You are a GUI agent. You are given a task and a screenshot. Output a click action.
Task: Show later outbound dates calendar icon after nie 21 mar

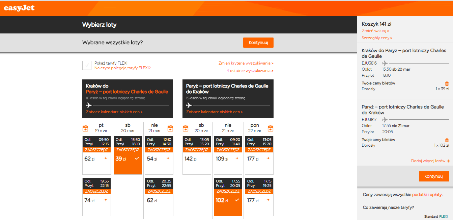point(170,128)
